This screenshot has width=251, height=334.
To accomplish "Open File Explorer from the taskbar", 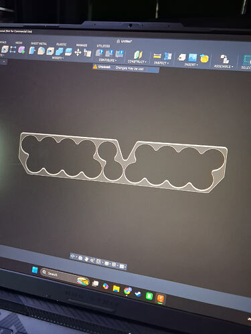I will tap(116, 289).
